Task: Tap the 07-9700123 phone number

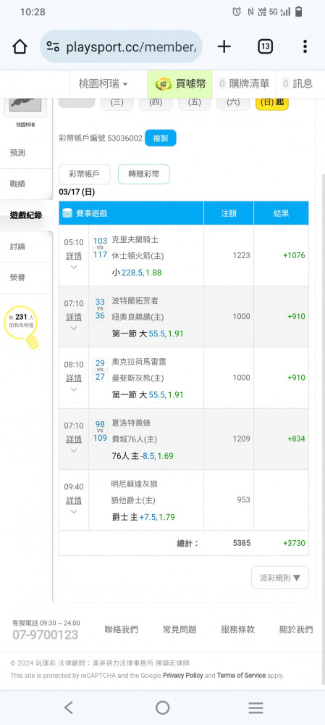Action: [x=46, y=635]
